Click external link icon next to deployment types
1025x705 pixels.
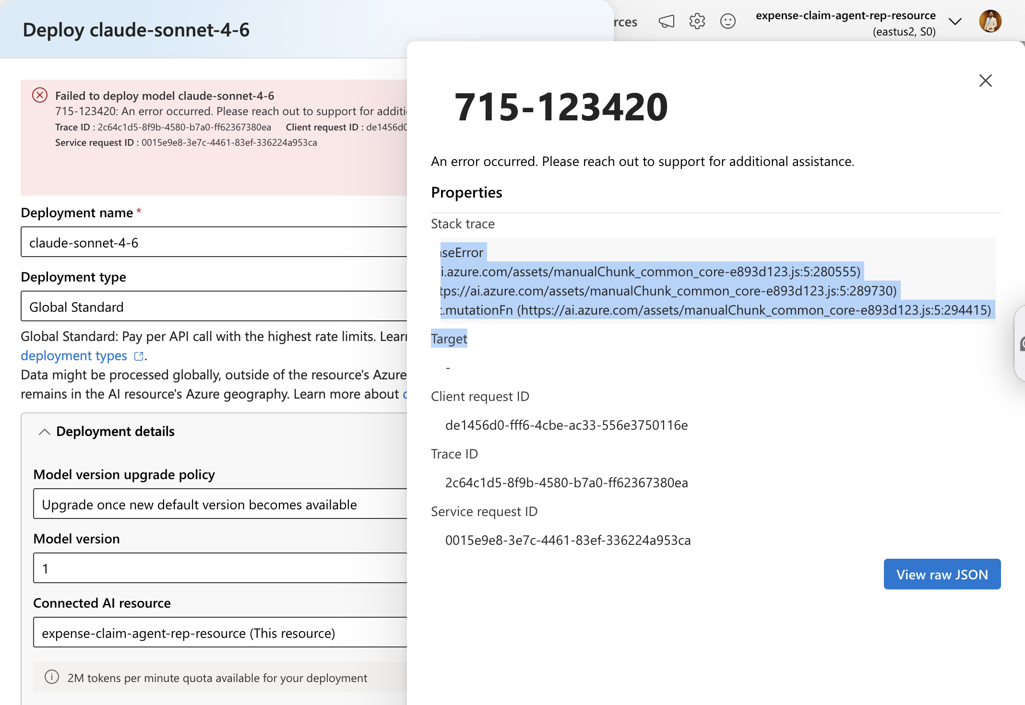point(139,356)
